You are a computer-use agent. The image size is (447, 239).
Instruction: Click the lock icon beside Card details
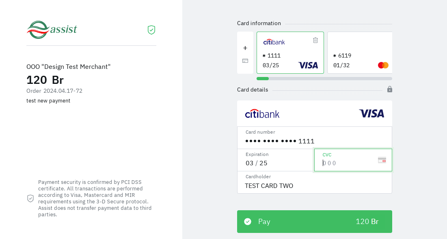(x=390, y=89)
